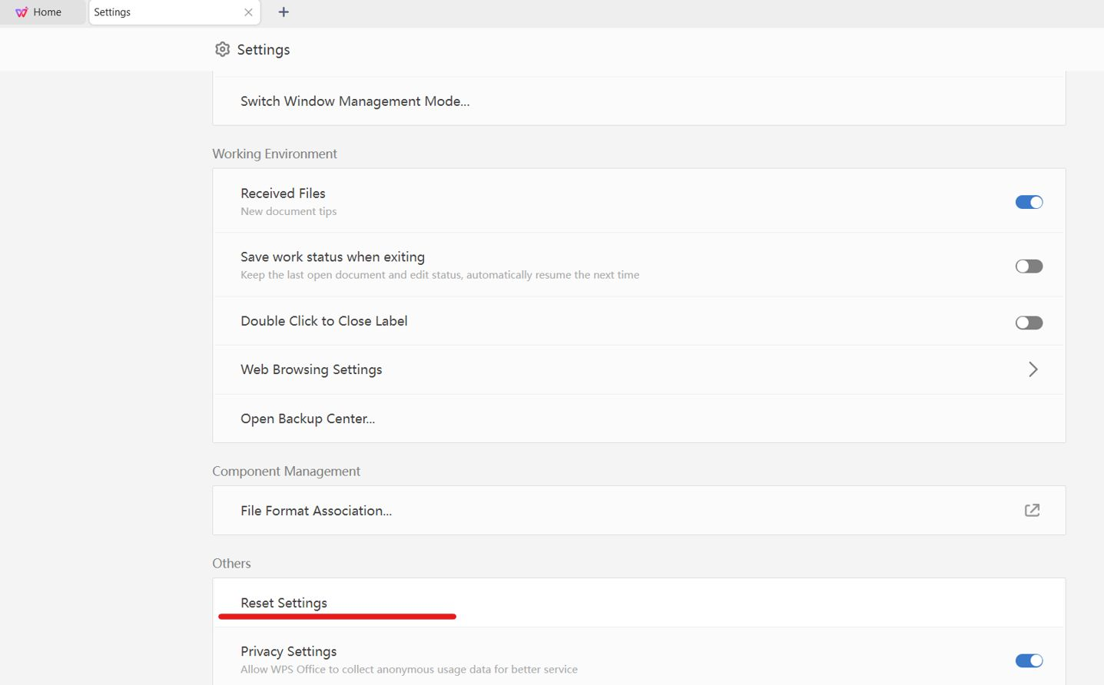Screen dimensions: 1104x685
Task: Click the chevron icon on Web Browsing Settings
Action: point(1033,369)
